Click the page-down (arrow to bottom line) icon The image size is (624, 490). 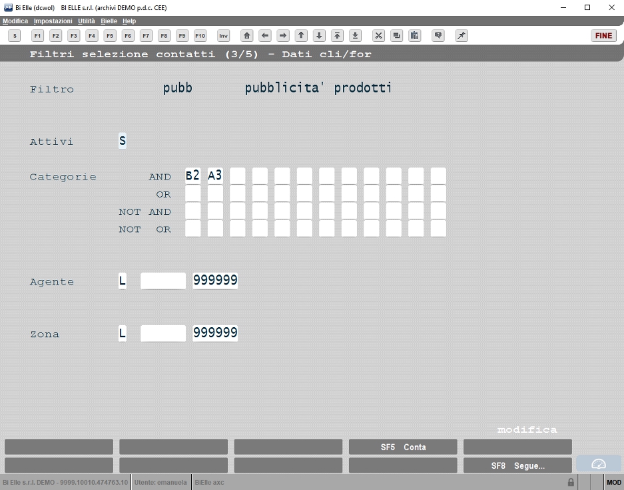point(356,36)
